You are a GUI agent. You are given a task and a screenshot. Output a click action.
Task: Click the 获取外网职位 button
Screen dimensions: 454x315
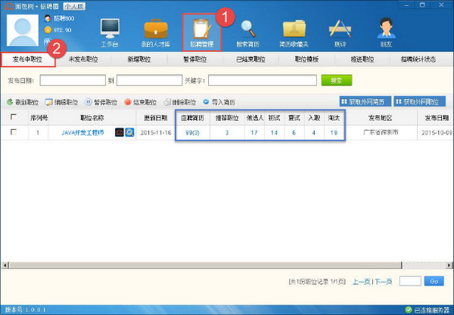[x=419, y=101]
